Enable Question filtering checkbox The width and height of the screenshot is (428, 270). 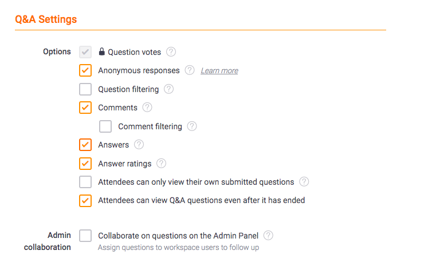point(85,89)
